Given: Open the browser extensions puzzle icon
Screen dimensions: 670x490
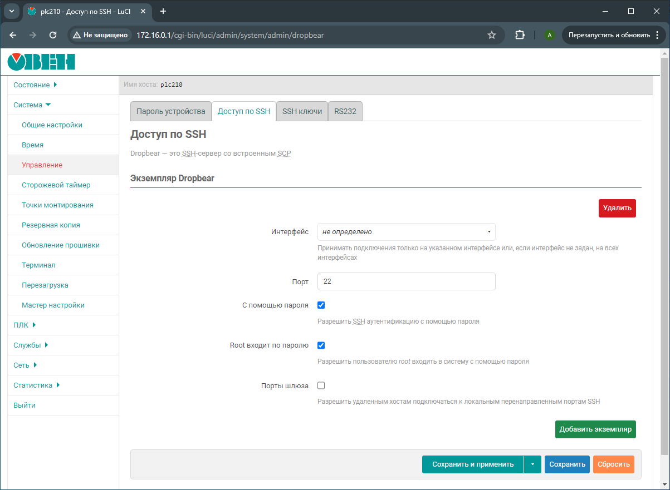Looking at the screenshot, I should coord(520,35).
